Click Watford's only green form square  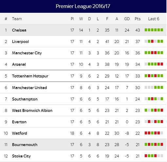point(152,133)
